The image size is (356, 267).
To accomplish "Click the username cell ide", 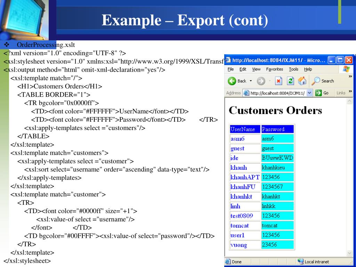I will [x=245, y=158].
